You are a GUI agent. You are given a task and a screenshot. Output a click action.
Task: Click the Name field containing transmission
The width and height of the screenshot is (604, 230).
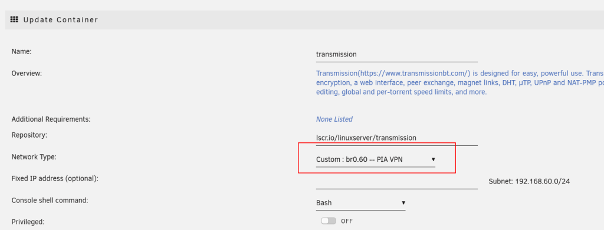(x=397, y=55)
